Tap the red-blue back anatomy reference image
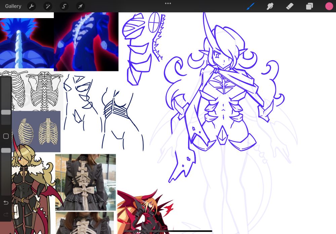 (x=86, y=42)
